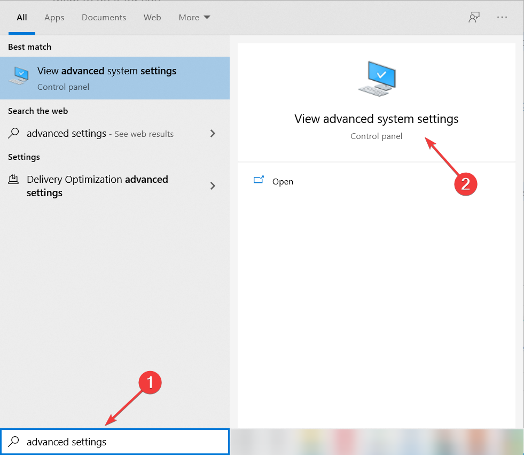
Task: Click the large computer icon in preview pane
Action: 377,79
